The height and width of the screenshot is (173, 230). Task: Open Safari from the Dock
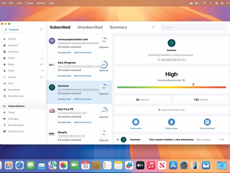point(20,166)
